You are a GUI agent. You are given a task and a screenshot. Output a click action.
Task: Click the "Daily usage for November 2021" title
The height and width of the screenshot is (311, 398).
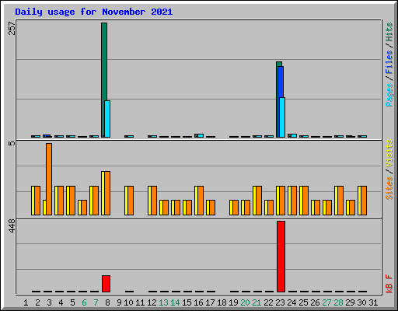point(94,12)
